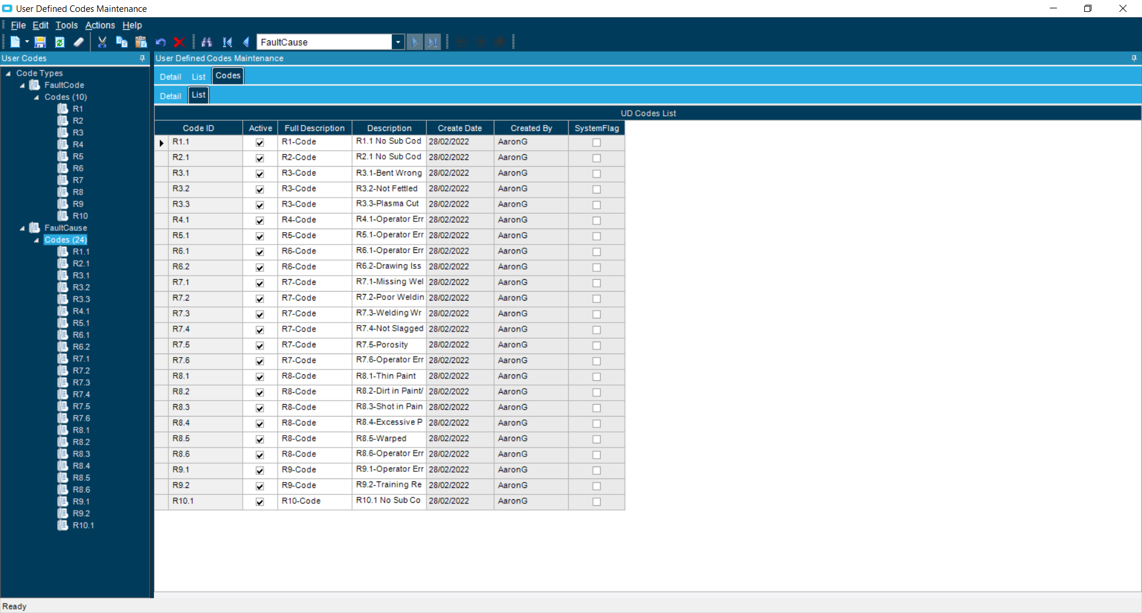This screenshot has height=613, width=1142.
Task: Open search with the binoculars icon
Action: 206,42
